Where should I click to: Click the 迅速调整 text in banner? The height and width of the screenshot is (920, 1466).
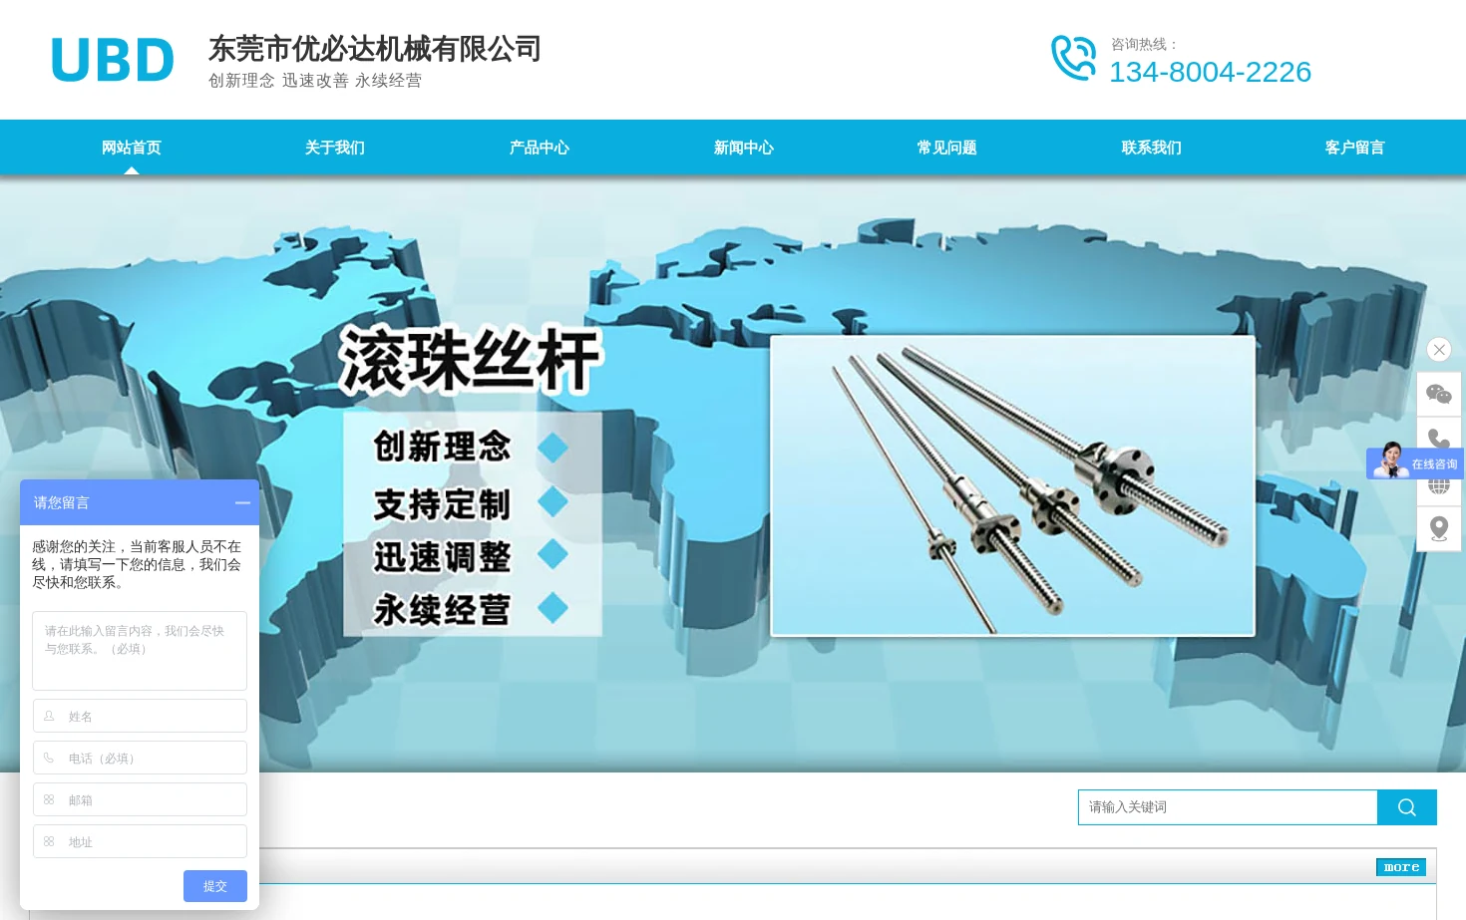pos(442,556)
